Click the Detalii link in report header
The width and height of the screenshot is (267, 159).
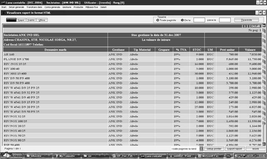[255, 26]
